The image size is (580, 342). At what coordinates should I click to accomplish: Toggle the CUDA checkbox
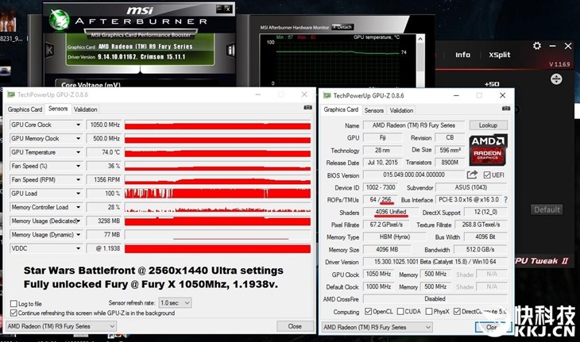400,311
